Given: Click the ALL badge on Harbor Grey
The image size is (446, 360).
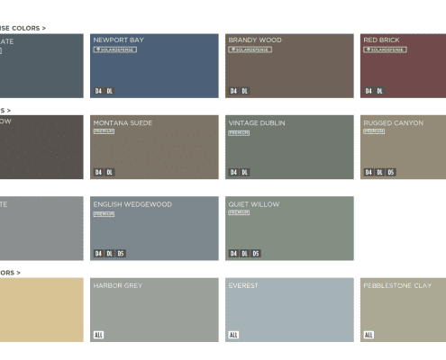Looking at the screenshot, I should coord(98,335).
